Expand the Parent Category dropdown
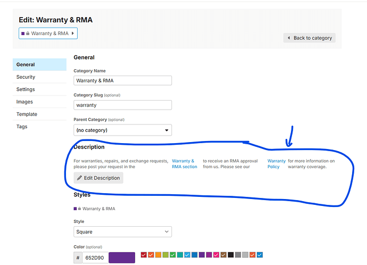Image resolution: width=367 pixels, height=265 pixels. click(x=123, y=130)
